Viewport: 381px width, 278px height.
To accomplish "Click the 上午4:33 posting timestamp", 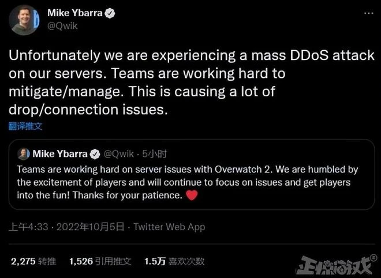I will tap(27, 227).
